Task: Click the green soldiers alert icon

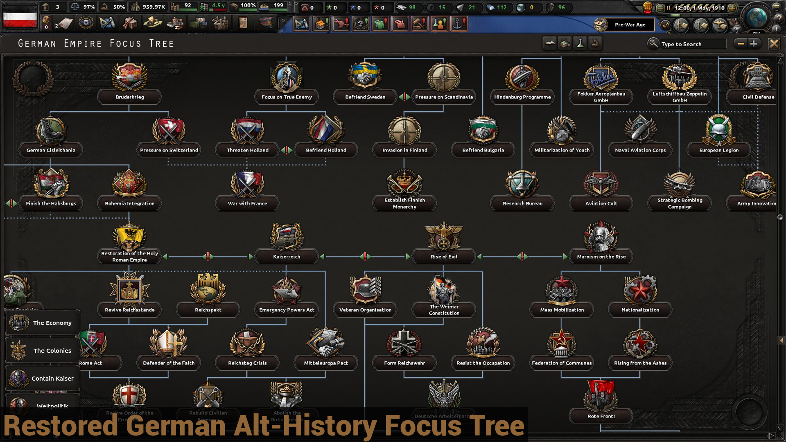Action: click(380, 24)
